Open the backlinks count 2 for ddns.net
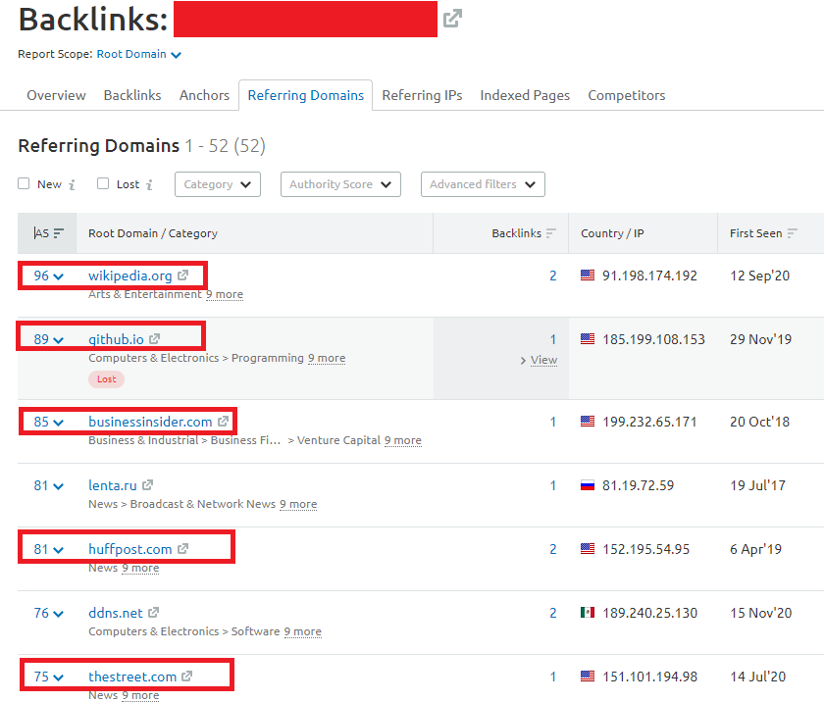The image size is (824, 702). pyautogui.click(x=553, y=613)
